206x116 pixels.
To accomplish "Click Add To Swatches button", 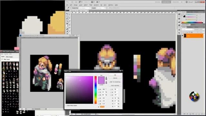I will (x=115, y=82).
